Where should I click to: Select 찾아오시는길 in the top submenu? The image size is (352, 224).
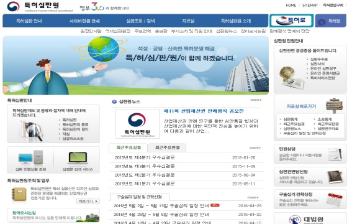(x=253, y=31)
